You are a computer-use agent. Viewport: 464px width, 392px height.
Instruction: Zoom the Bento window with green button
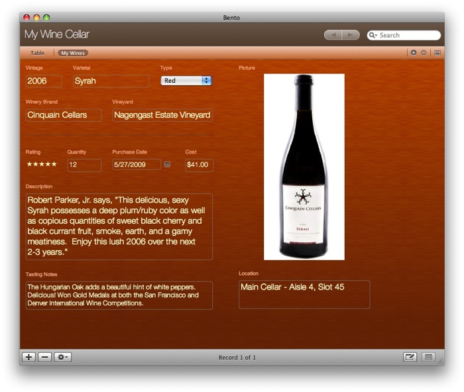[46, 17]
